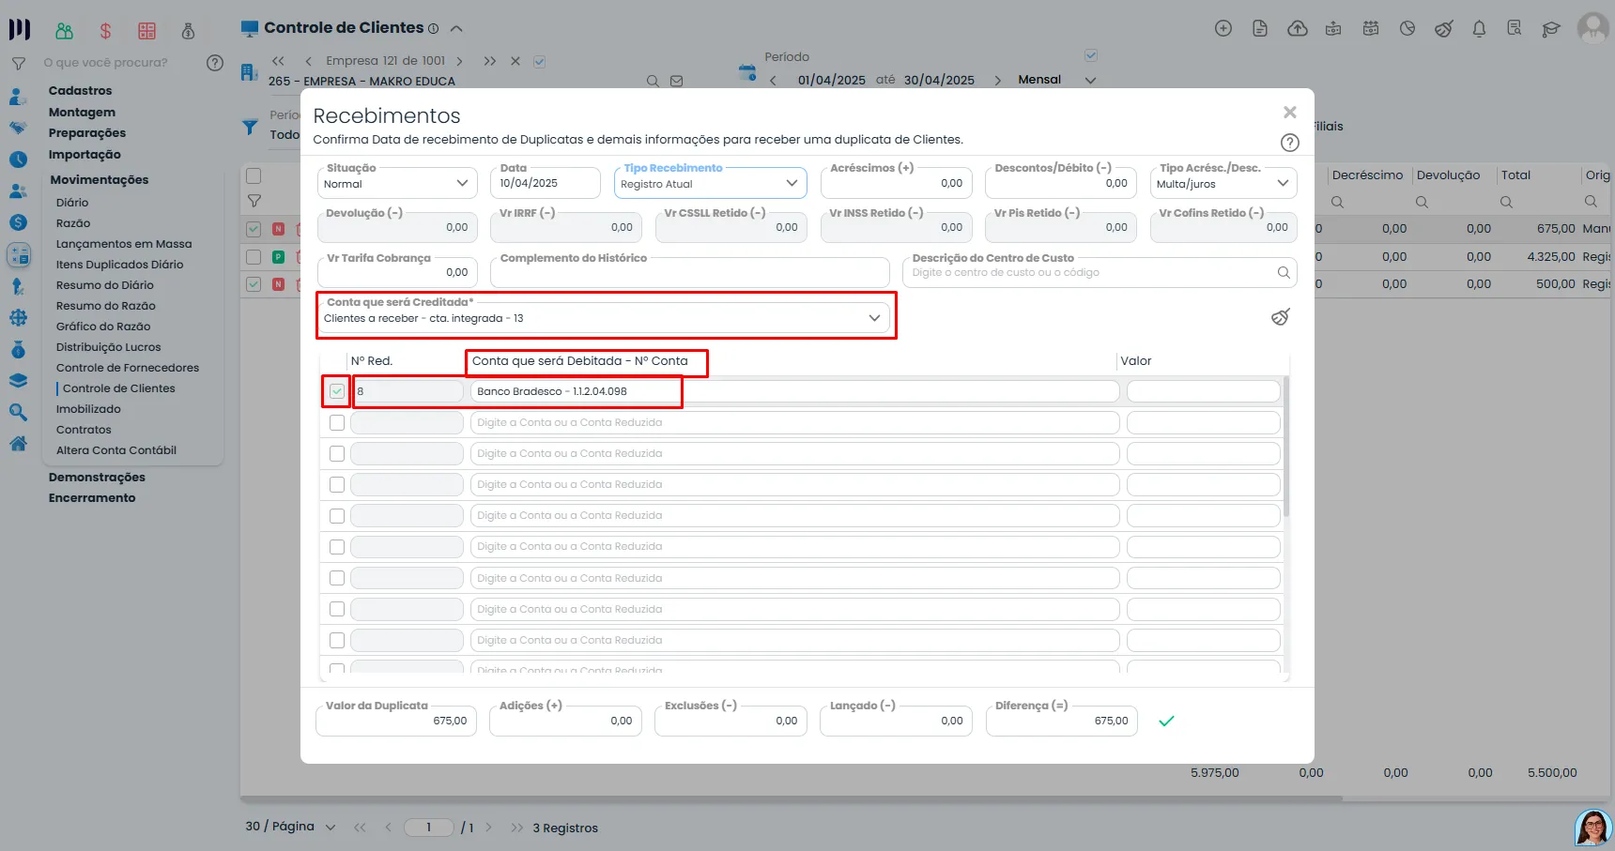Click the assistant avatar at bottom right
The image size is (1615, 851).
coord(1593,828)
